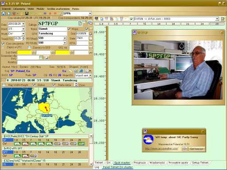
Task: Click the Internet Explorer globe icon
Action: [81, 71]
